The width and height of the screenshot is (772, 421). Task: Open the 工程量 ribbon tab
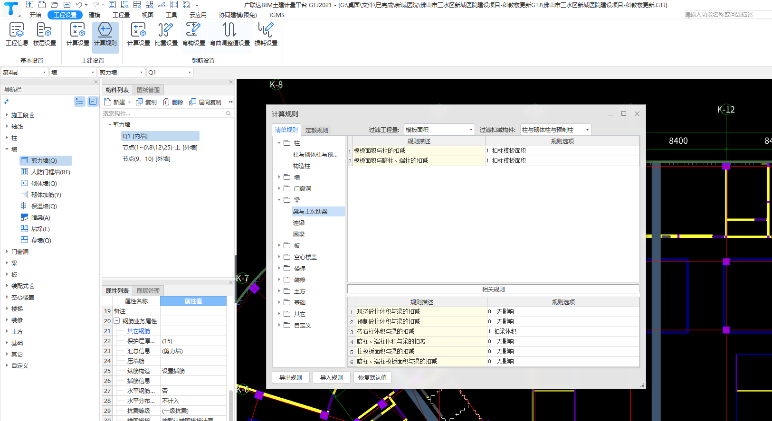coord(121,15)
